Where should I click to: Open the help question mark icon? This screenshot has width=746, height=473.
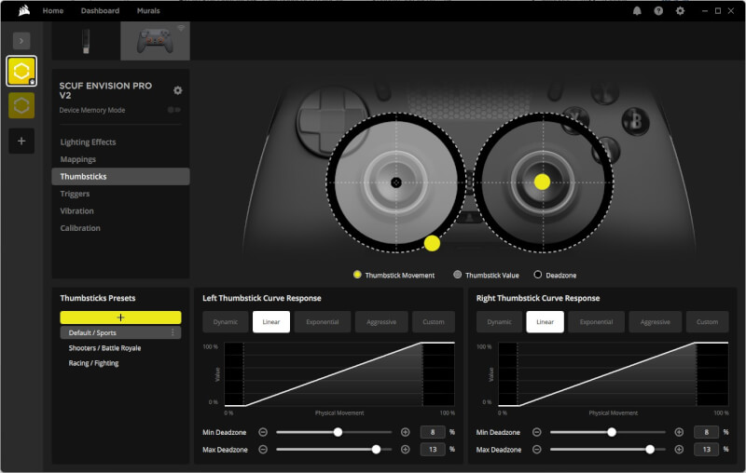tap(658, 11)
